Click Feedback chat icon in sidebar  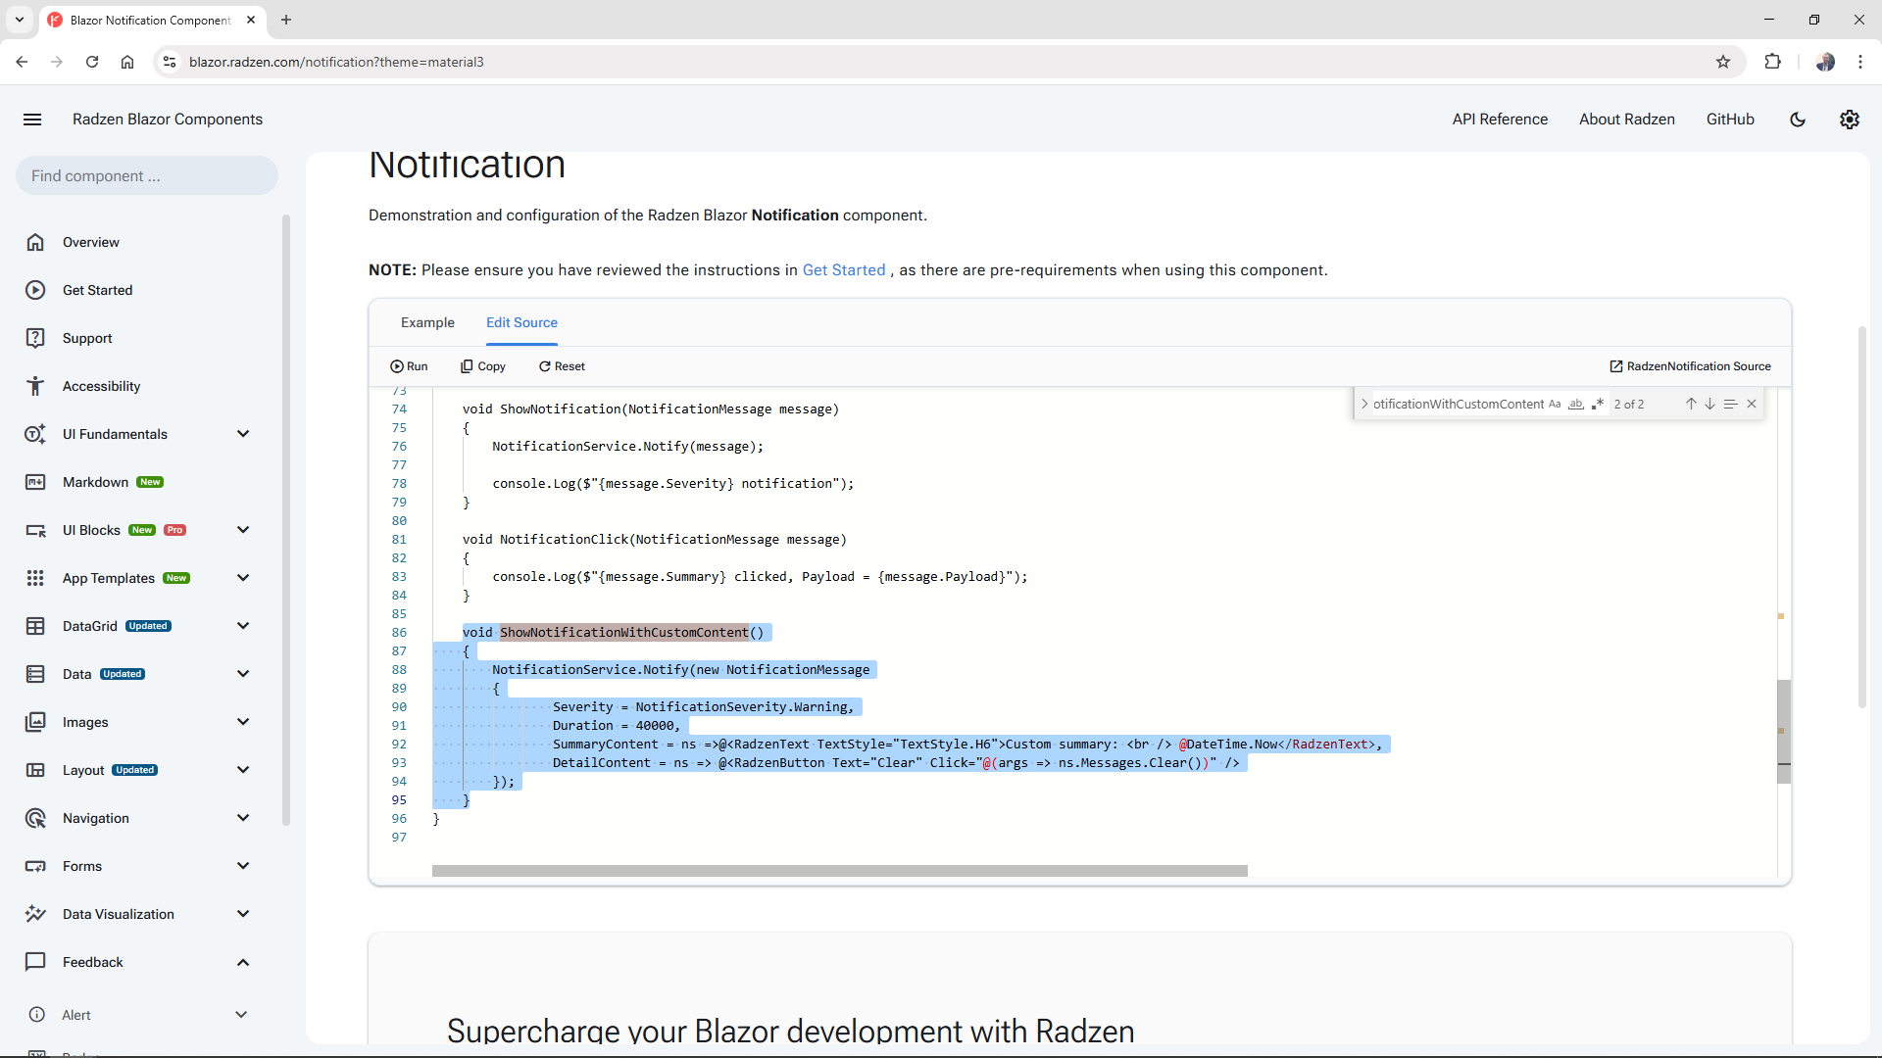(35, 962)
